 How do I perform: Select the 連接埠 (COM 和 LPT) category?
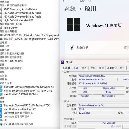click(11, 61)
